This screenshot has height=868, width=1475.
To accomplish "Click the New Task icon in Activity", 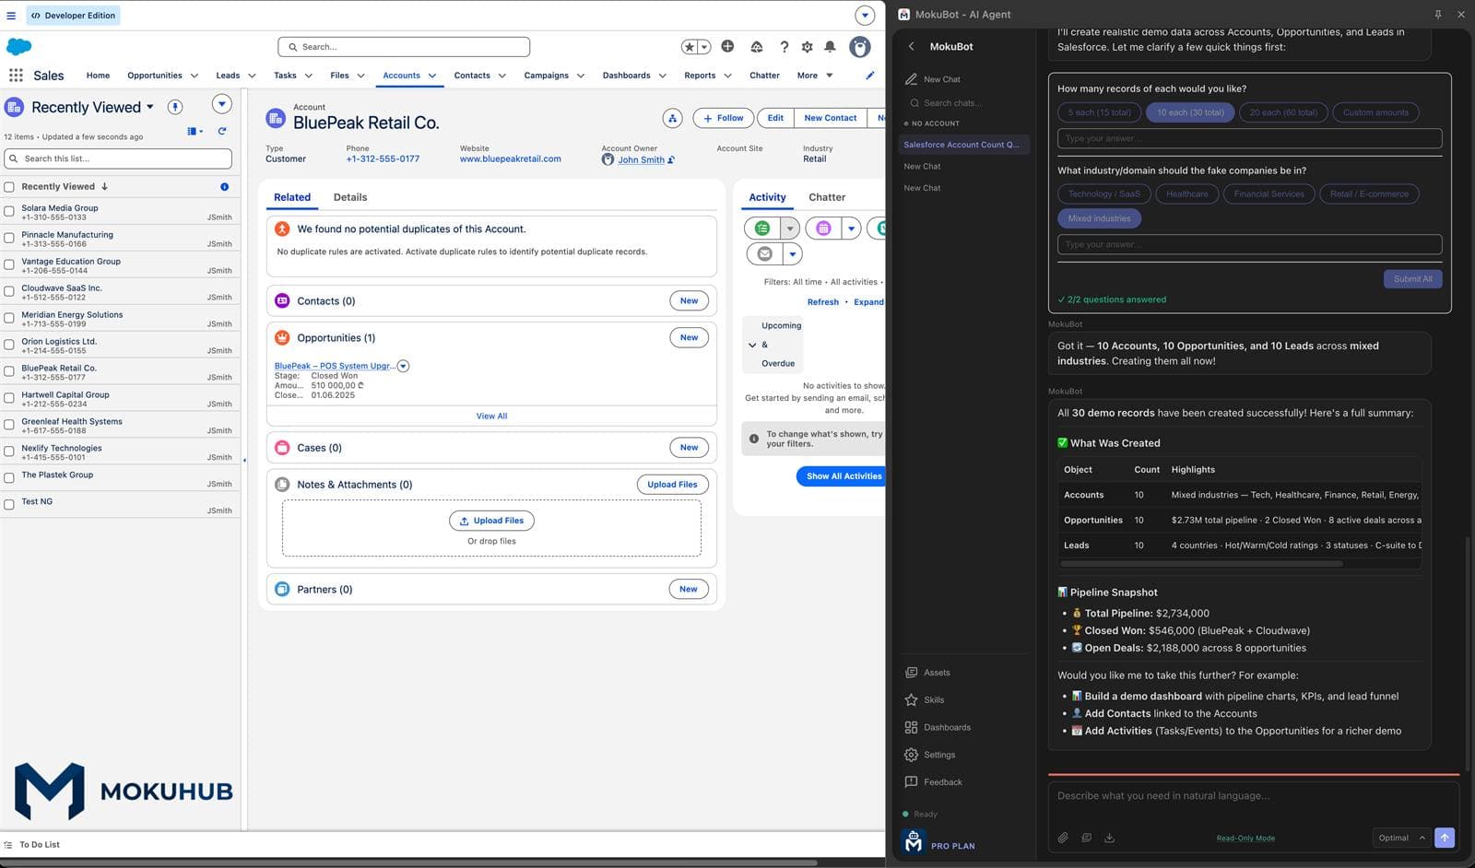I will (x=762, y=228).
